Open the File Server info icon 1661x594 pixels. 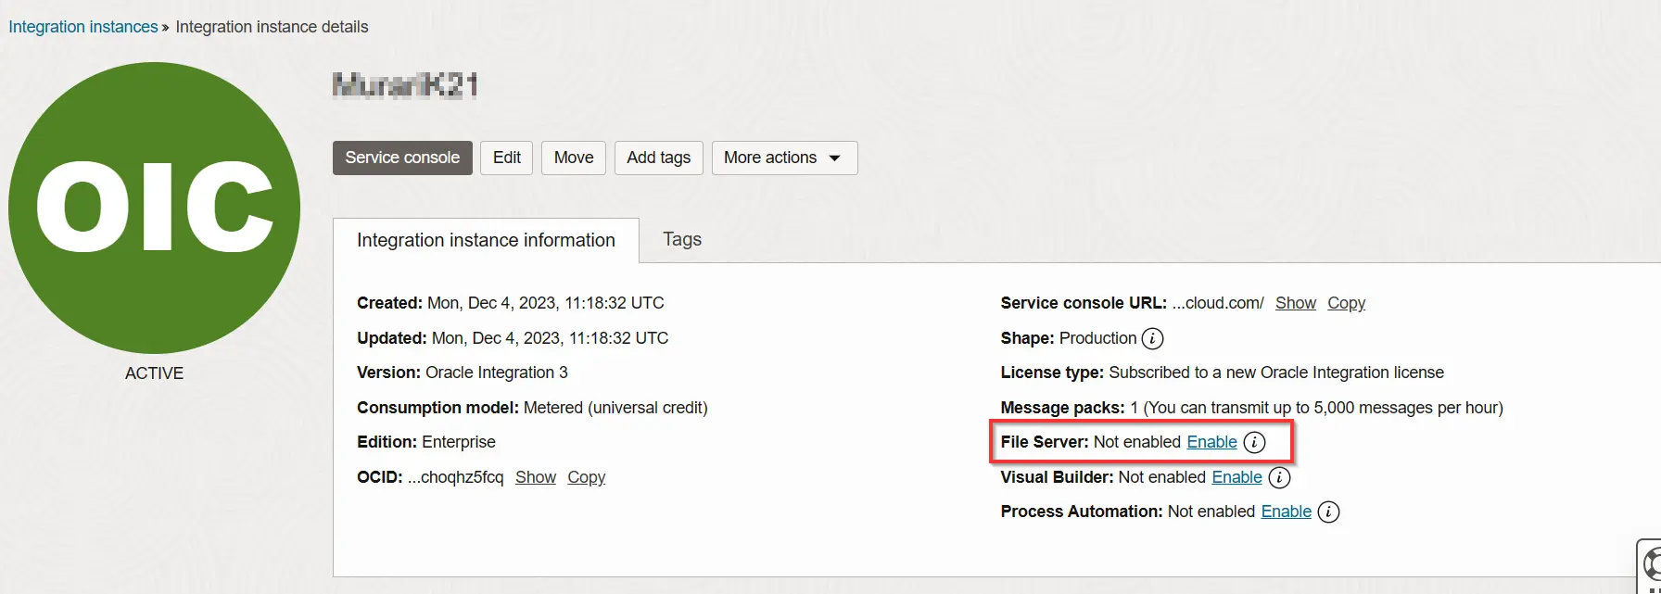[1254, 442]
